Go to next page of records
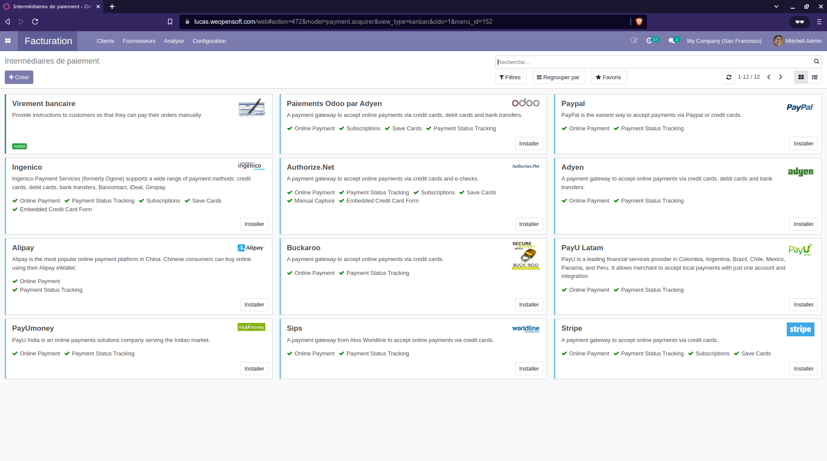Image resolution: width=827 pixels, height=461 pixels. [x=781, y=77]
